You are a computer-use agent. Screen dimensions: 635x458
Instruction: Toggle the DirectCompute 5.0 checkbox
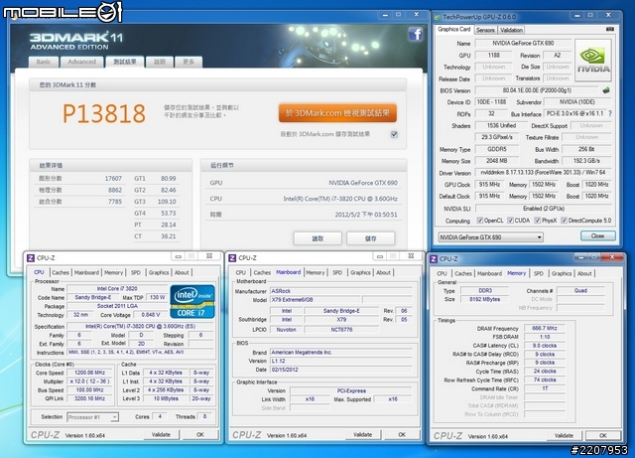click(x=564, y=221)
